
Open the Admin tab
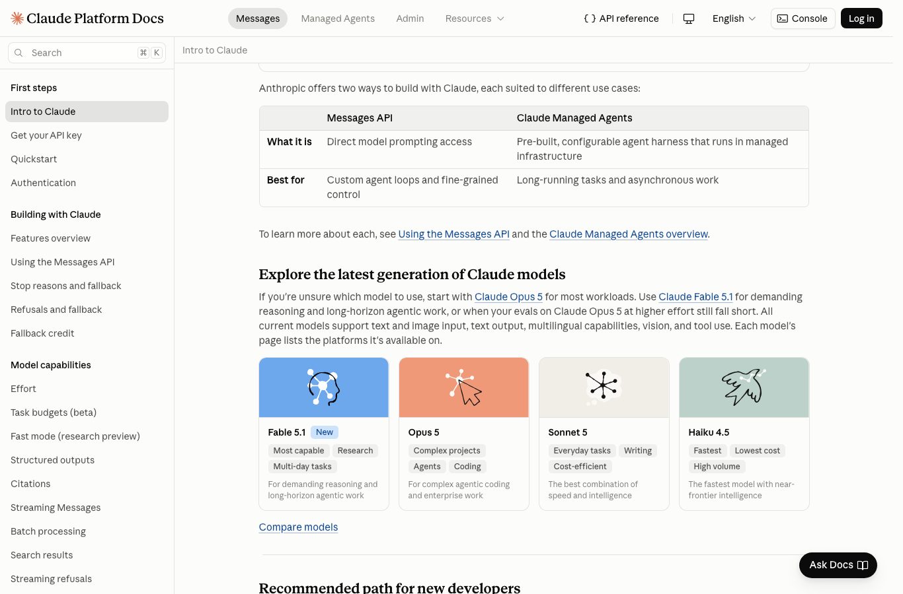[x=410, y=18]
